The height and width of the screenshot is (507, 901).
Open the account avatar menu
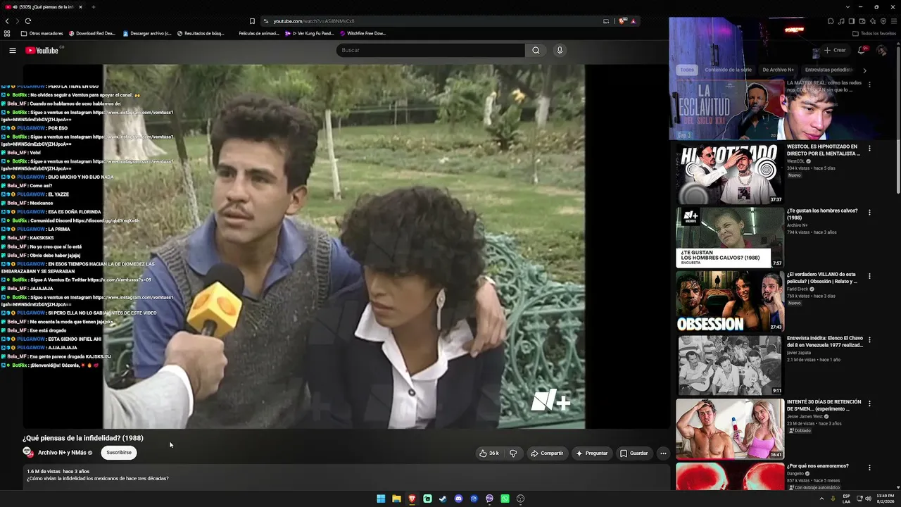[x=881, y=50]
